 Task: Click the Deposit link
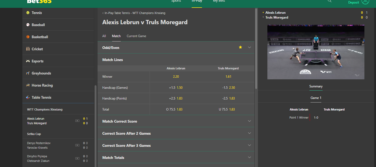tap(354, 2)
